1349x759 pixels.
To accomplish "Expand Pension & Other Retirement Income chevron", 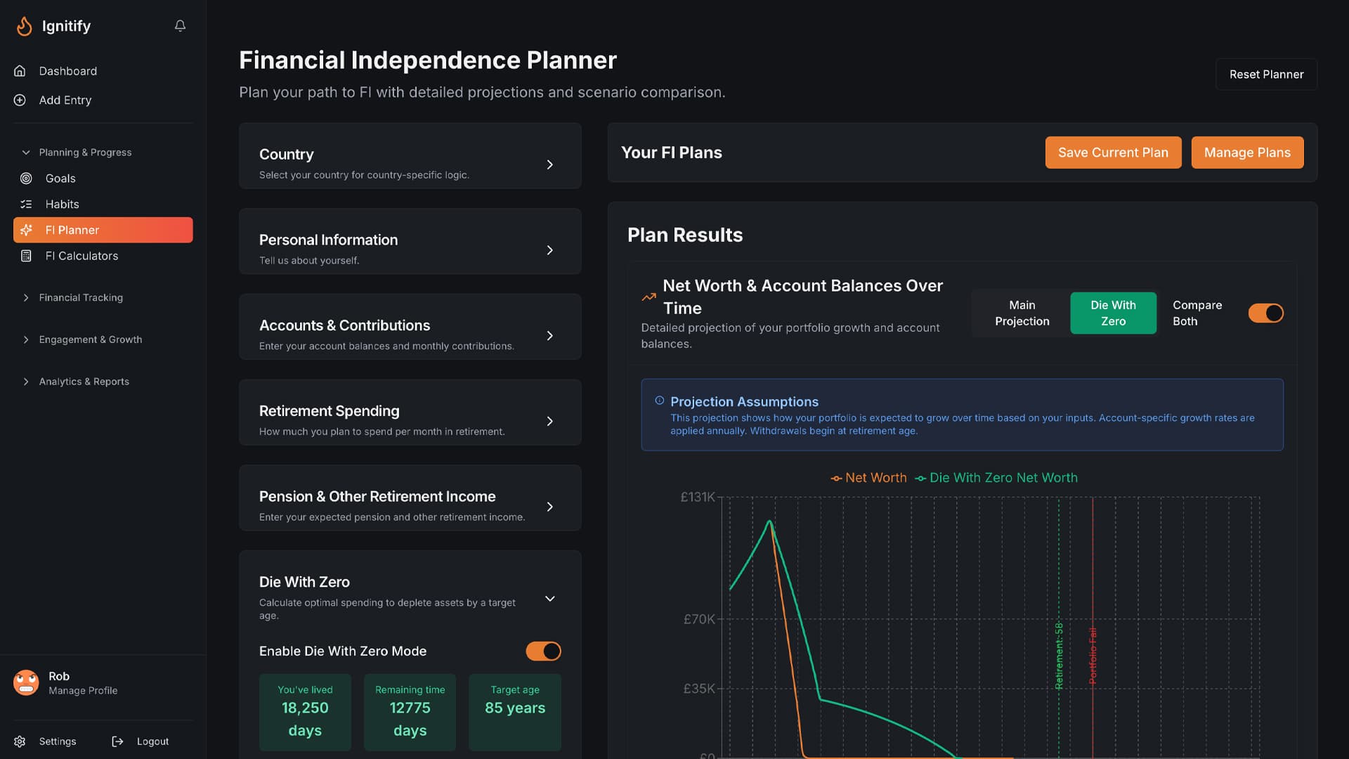I will (x=549, y=507).
